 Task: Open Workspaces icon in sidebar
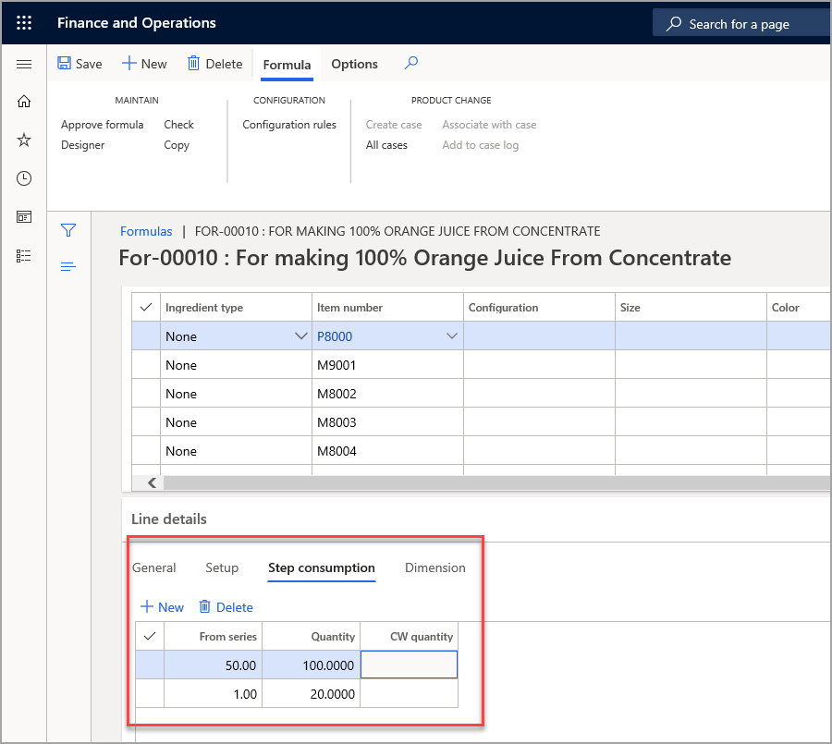(24, 216)
